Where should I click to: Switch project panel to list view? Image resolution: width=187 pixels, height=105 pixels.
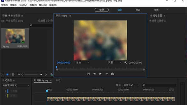pos(3,75)
